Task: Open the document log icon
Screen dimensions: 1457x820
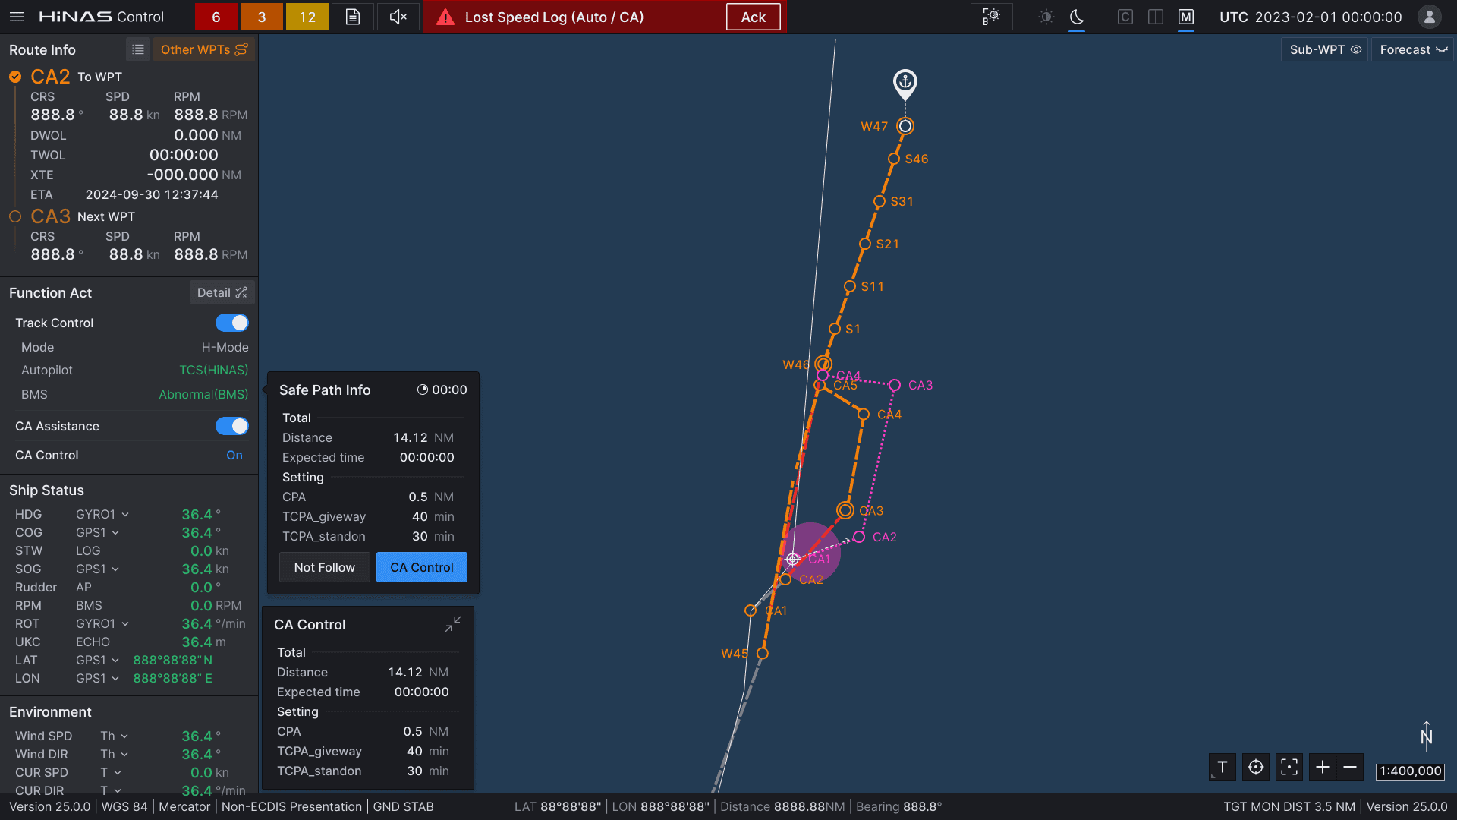Action: 353,17
